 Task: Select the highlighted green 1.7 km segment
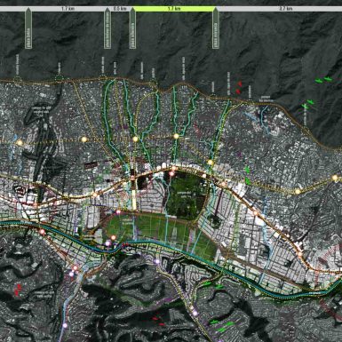click(x=174, y=9)
